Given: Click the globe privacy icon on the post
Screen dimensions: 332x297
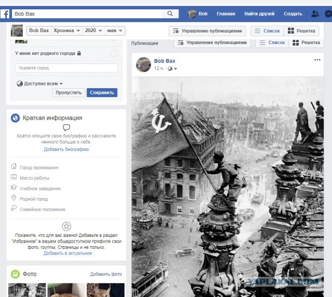Looking at the screenshot, I should 170,68.
